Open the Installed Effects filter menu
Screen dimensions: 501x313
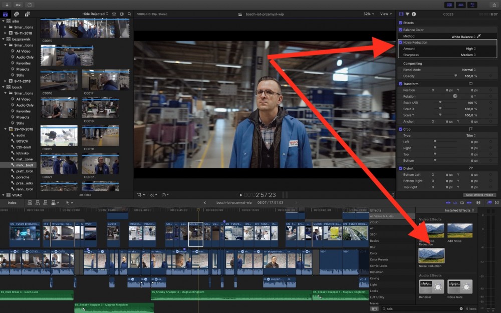coord(459,210)
